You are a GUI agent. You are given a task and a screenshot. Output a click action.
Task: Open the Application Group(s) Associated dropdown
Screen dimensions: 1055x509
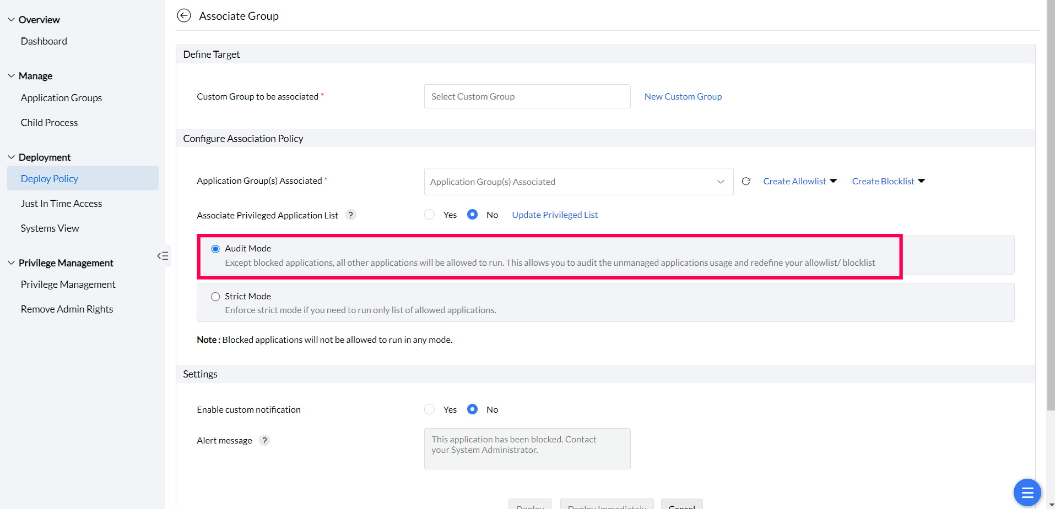578,182
